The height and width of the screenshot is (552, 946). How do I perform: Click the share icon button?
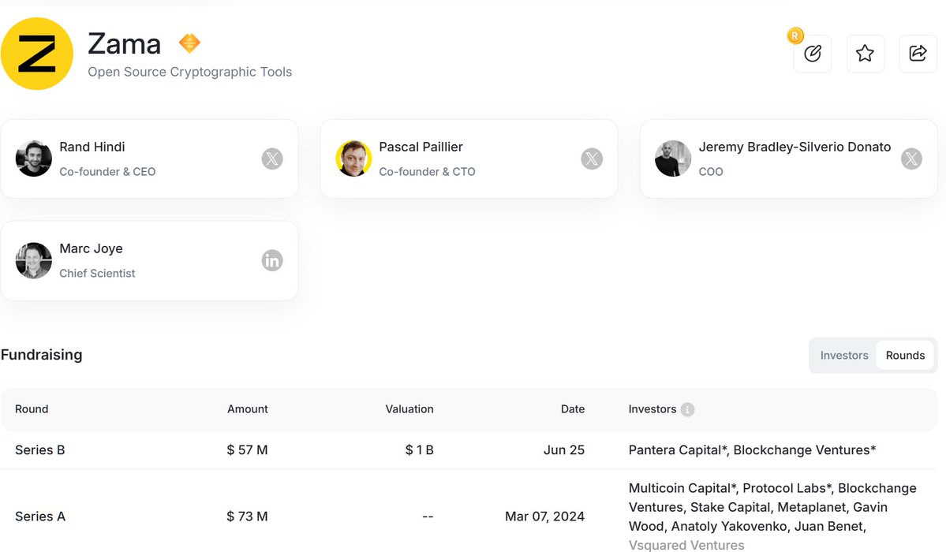pyautogui.click(x=918, y=54)
